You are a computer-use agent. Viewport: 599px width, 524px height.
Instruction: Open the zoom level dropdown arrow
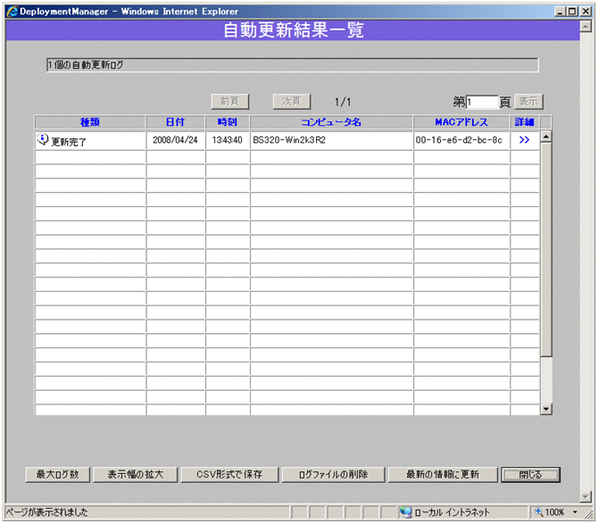click(575, 512)
